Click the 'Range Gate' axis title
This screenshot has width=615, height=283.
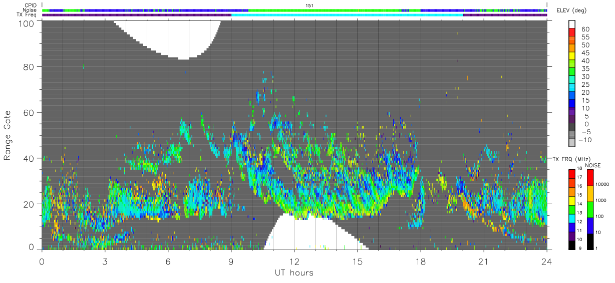click(8, 135)
